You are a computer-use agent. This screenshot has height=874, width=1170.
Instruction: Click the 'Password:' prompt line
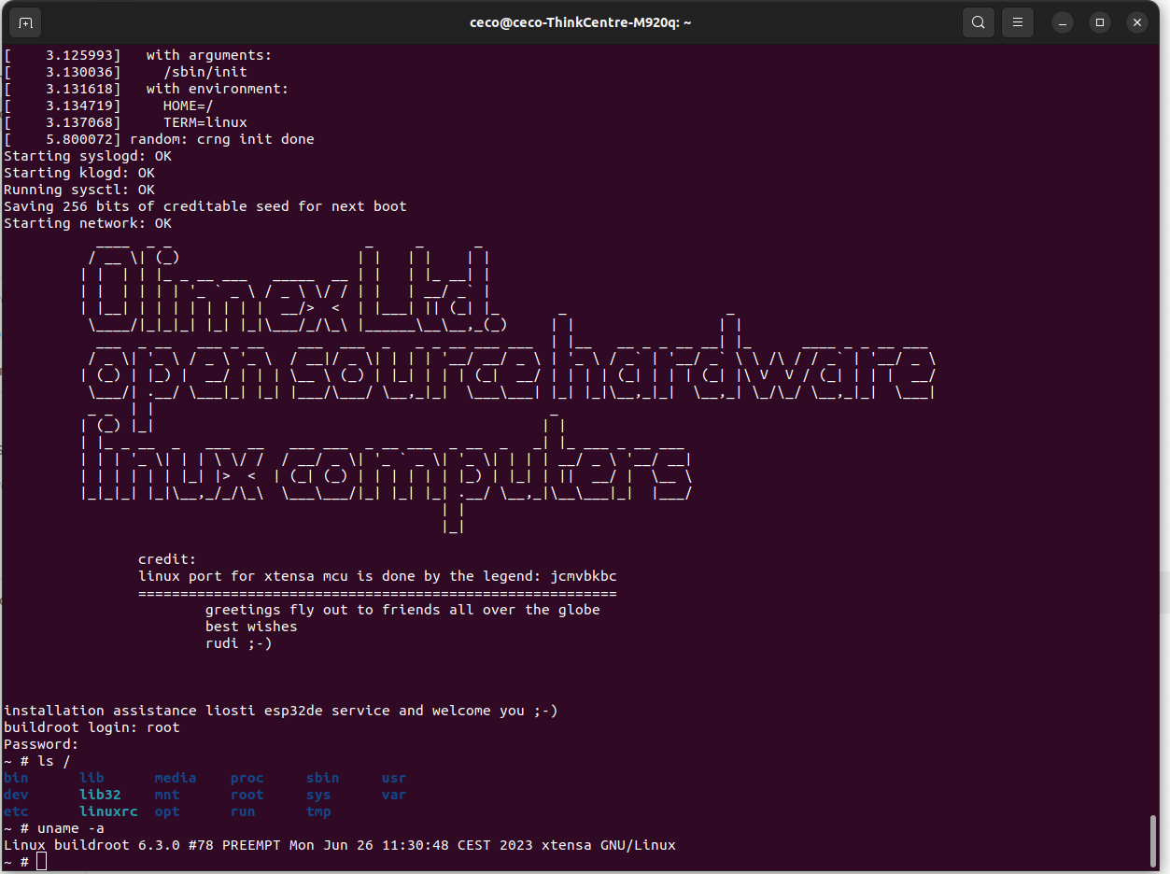[x=42, y=744]
